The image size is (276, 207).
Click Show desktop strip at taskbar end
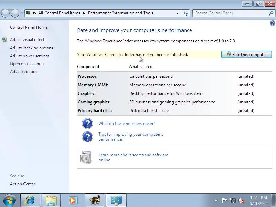tap(274, 200)
